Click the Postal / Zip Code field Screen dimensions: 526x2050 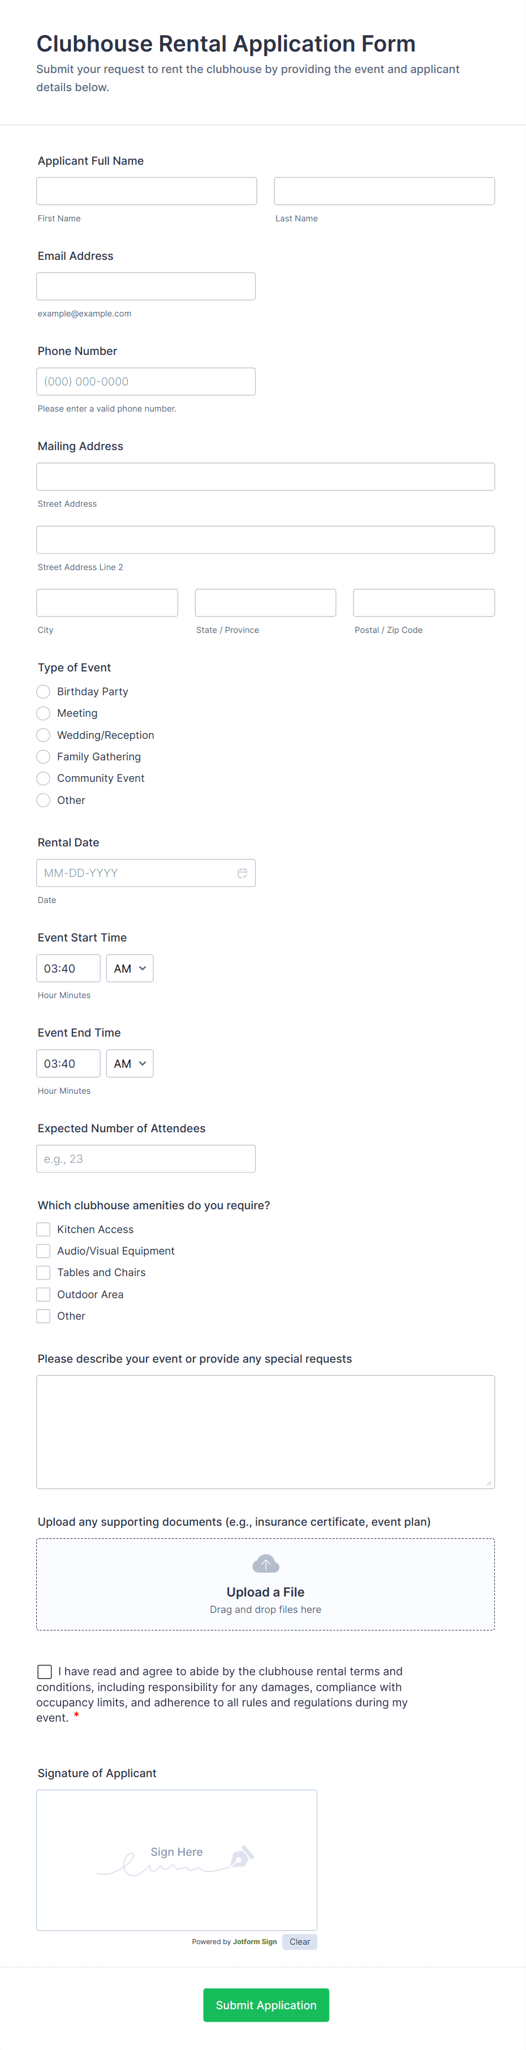click(424, 603)
